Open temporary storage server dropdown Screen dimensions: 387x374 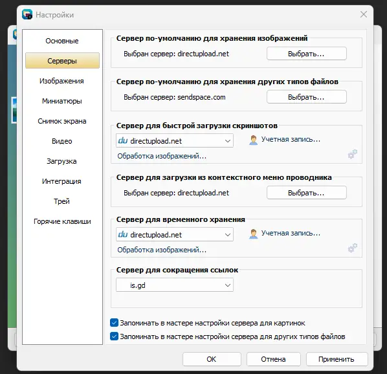click(x=175, y=234)
